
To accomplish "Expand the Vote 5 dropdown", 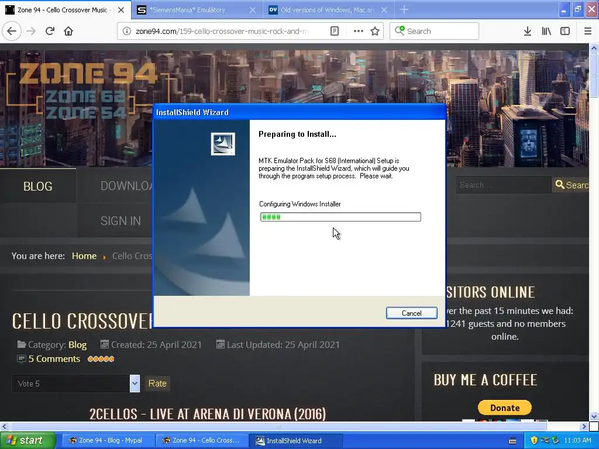I will click(x=135, y=384).
